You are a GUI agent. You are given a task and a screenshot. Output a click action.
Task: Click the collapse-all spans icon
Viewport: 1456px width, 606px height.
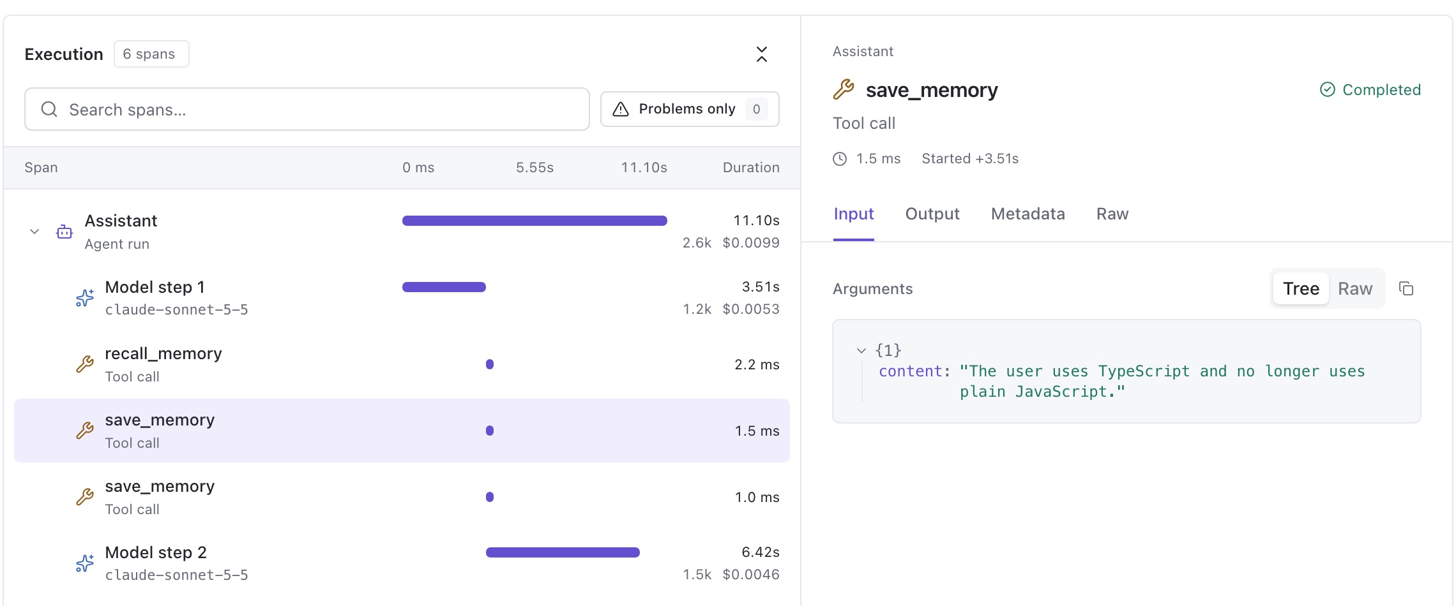(x=761, y=54)
